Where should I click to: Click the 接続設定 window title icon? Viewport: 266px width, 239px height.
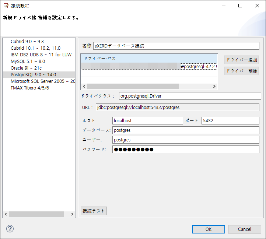[x=6, y=6]
